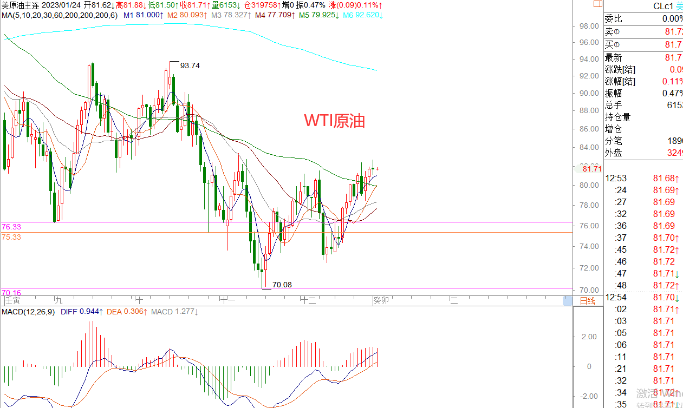Select the M3 78.327 moving average value
This screenshot has height=408, width=683.
click(x=231, y=15)
